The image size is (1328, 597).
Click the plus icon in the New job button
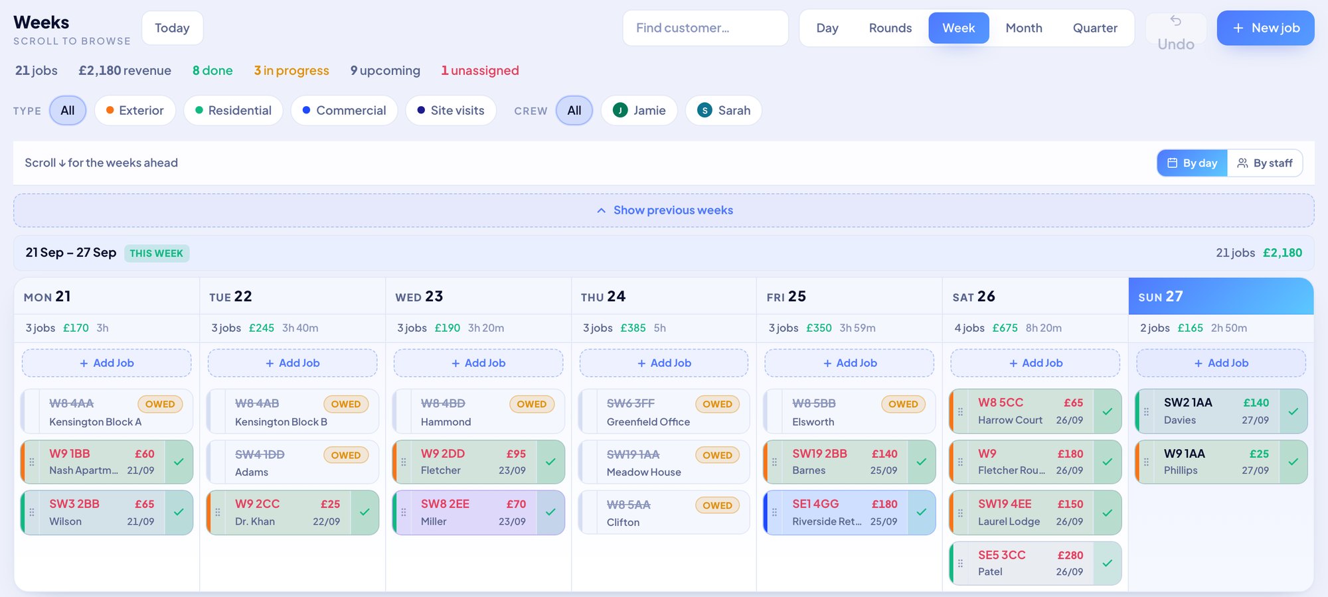click(x=1238, y=28)
